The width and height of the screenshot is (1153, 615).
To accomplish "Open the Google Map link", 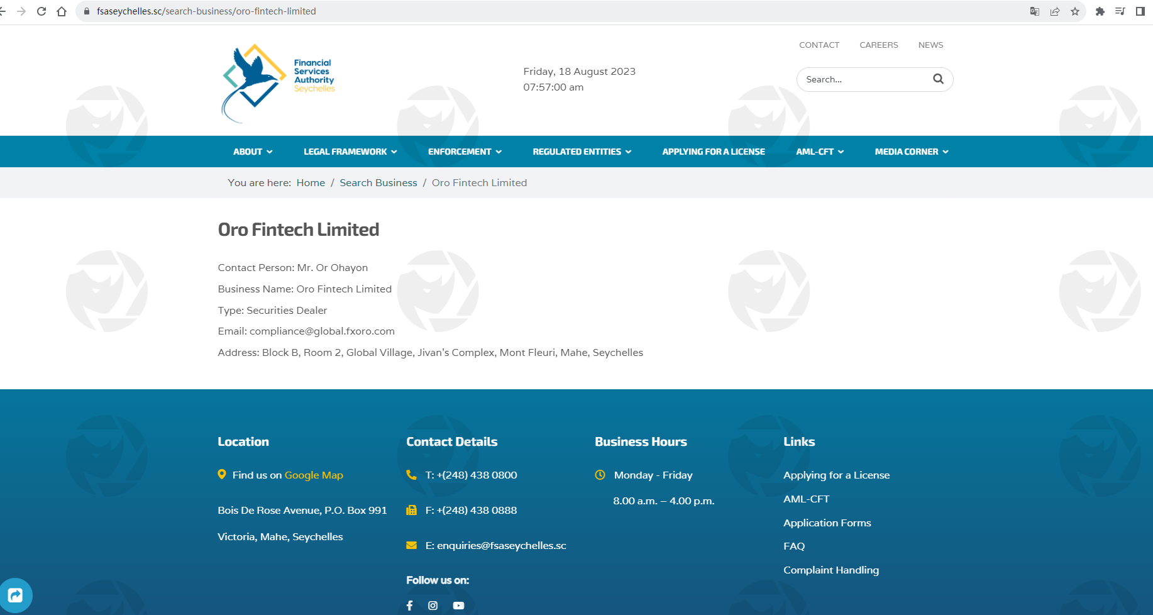I will [314, 475].
